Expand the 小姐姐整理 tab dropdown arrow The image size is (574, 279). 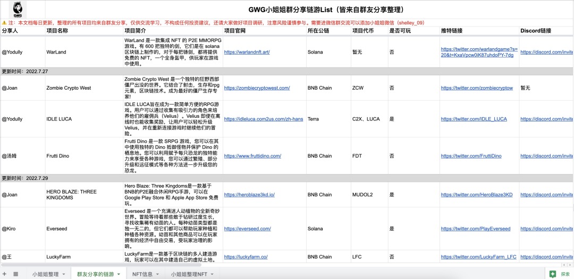[x=64, y=274]
